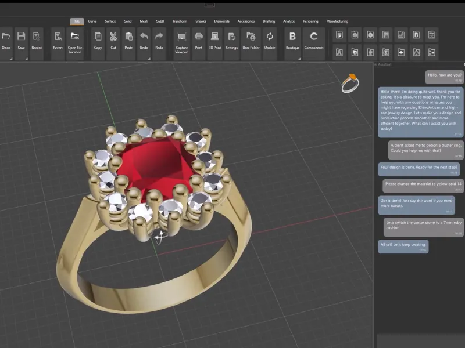Expand the dropdown arrow under Undo

tap(149, 59)
